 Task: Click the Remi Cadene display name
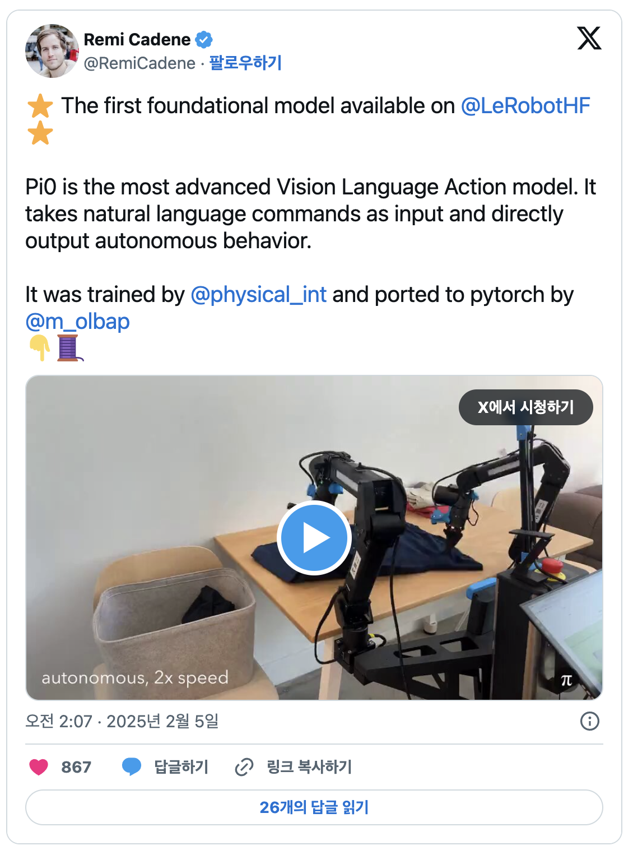pos(137,40)
